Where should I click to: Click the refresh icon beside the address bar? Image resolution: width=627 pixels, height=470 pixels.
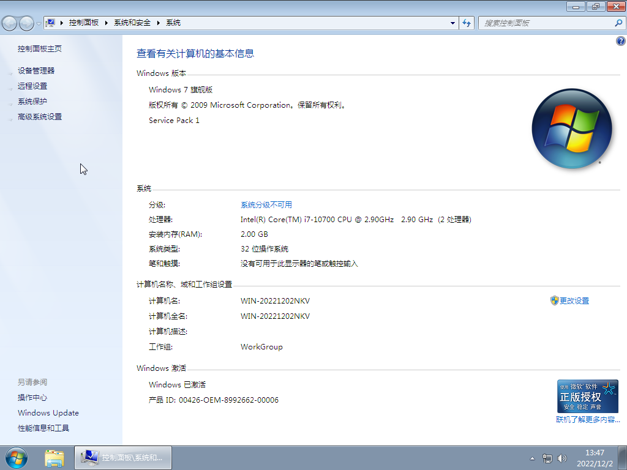[466, 23]
